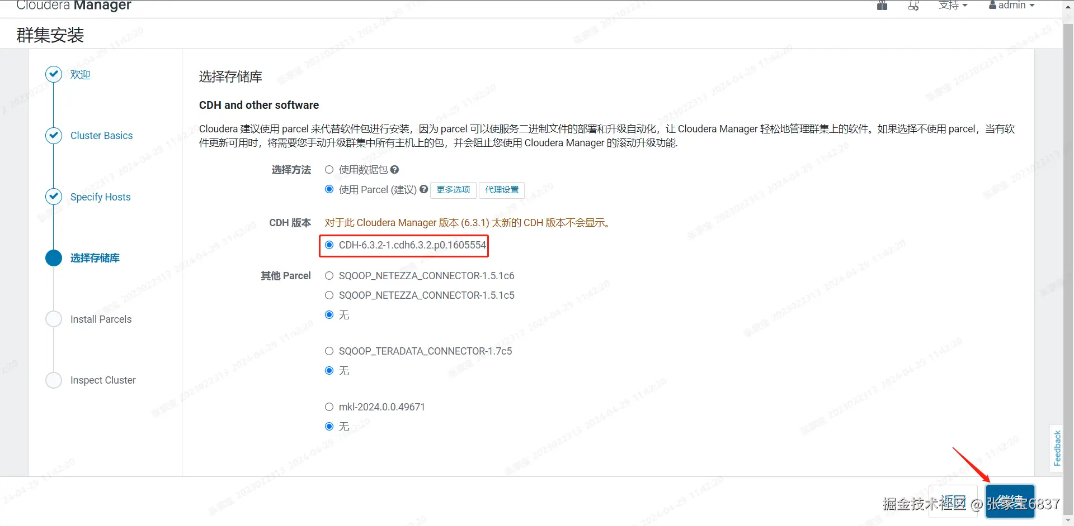
Task: Choose SQOOP_NETEZZA_CONNECTOR-1.5.1c5 parcel radio
Action: click(329, 295)
